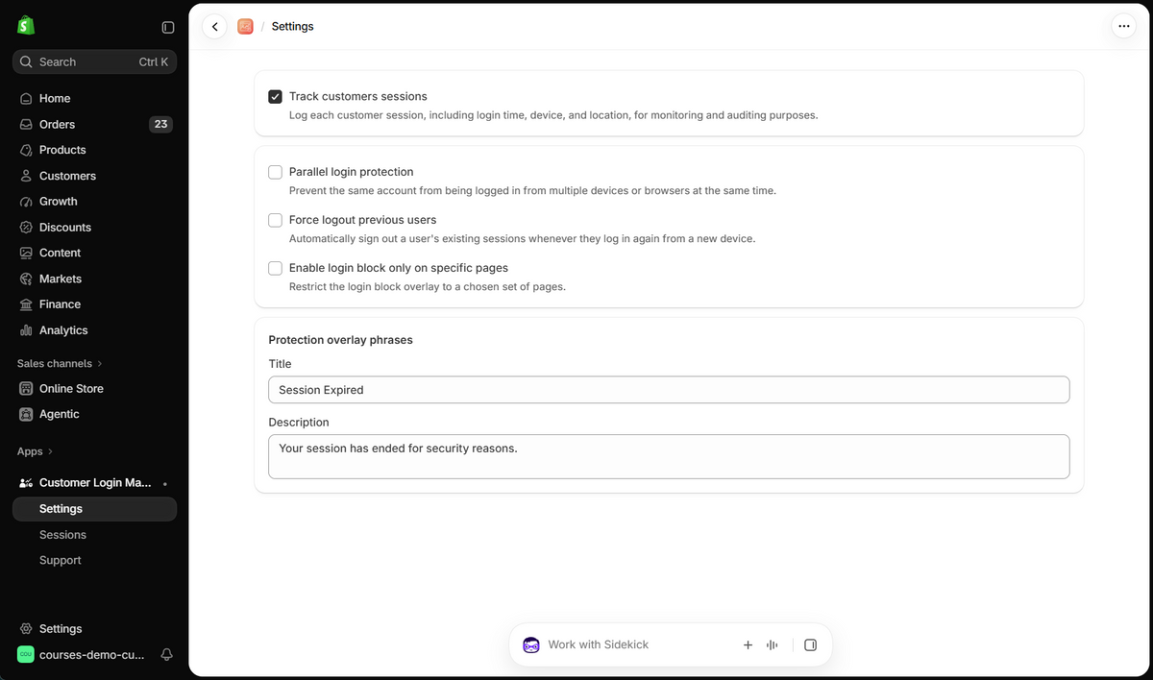This screenshot has width=1153, height=680.
Task: Click the Online Store icon
Action: pos(27,389)
